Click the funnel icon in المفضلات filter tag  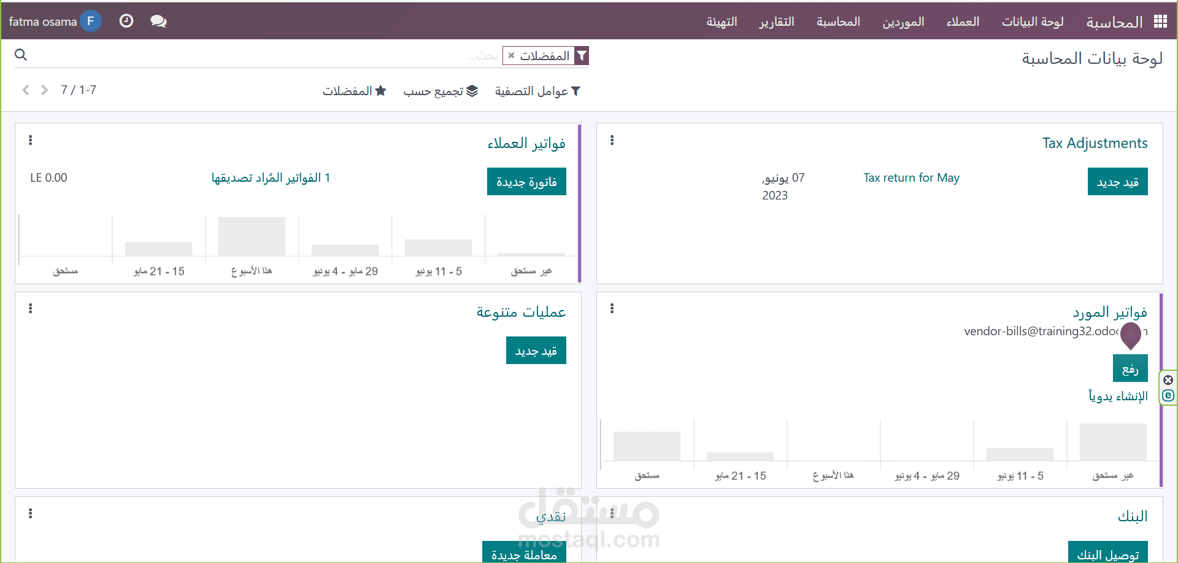click(x=582, y=55)
